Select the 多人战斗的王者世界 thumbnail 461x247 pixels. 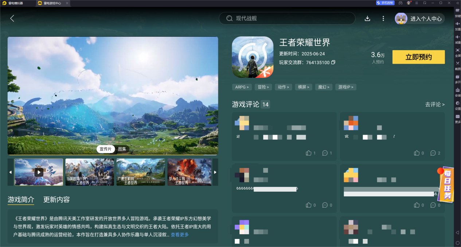tap(190, 172)
